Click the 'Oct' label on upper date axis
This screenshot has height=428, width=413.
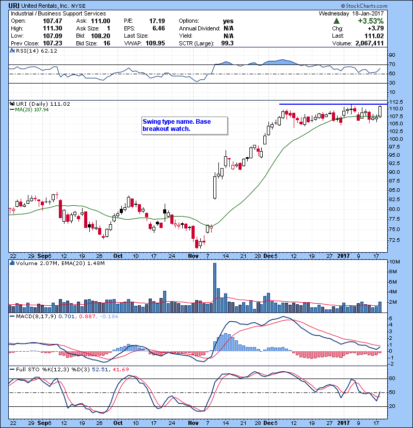point(118,256)
